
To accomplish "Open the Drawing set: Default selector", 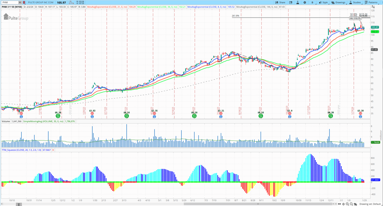I will pyautogui.click(x=370, y=204).
